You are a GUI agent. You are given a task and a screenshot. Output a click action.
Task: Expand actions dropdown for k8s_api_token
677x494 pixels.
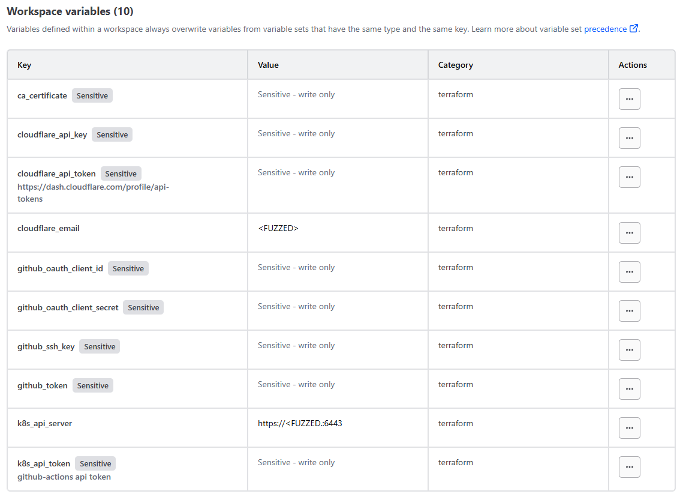pos(629,467)
